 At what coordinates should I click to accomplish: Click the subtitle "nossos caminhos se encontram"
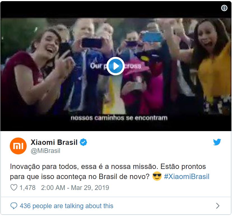pos(119,118)
